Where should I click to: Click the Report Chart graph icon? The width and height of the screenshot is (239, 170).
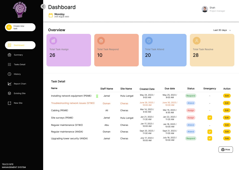9,84
